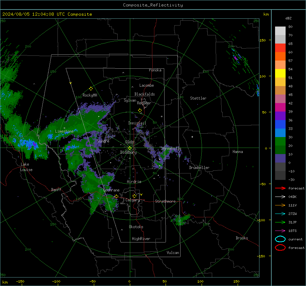
Task: Click the Calgary city label
Action: pyautogui.click(x=133, y=200)
